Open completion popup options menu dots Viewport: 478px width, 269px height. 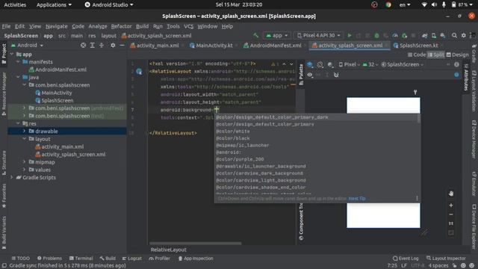click(417, 198)
